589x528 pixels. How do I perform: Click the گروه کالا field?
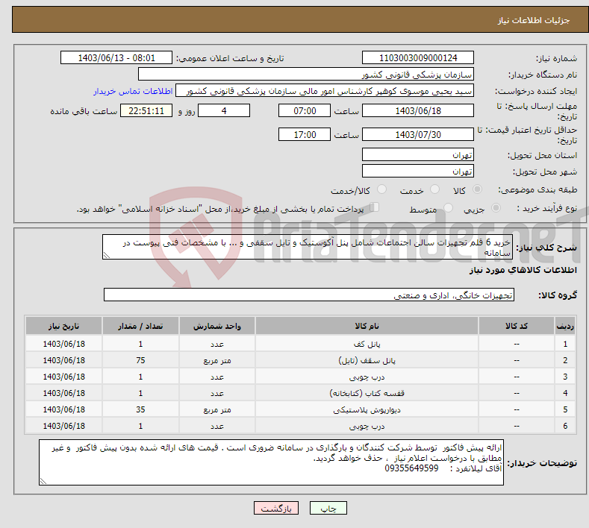[309, 295]
